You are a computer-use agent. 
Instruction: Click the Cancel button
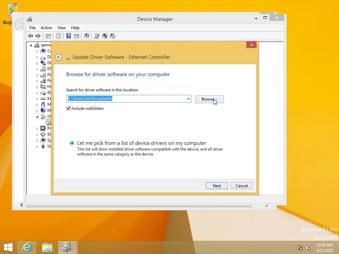tap(241, 186)
